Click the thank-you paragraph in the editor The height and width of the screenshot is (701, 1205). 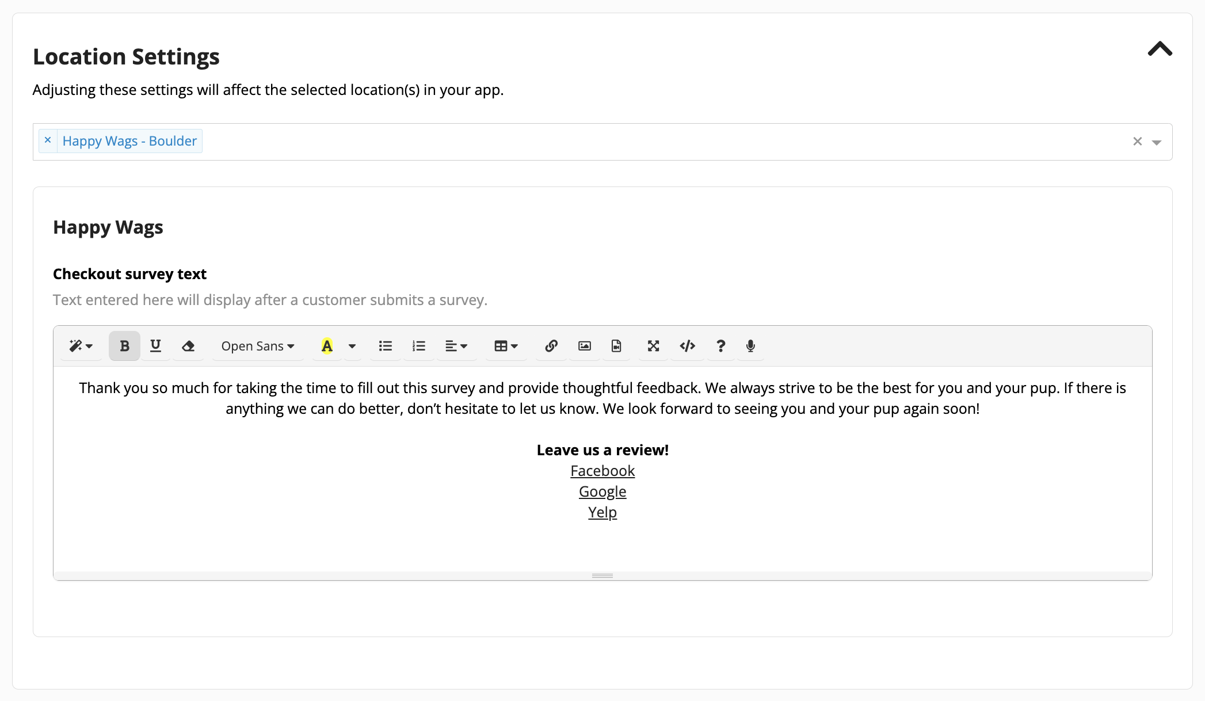tap(602, 398)
